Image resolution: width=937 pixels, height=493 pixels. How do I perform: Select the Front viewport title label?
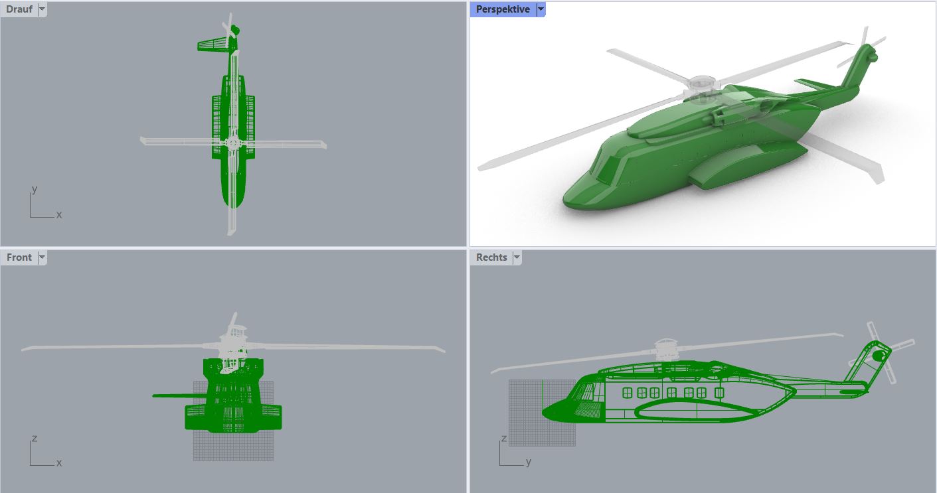[x=19, y=257]
